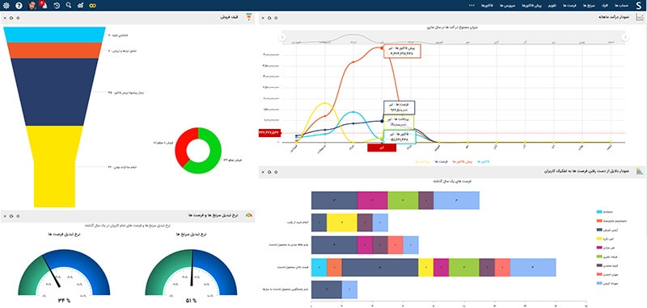The height and width of the screenshot is (308, 647).
Task: Click right arrow of line chart range scroller
Action: 624,37
